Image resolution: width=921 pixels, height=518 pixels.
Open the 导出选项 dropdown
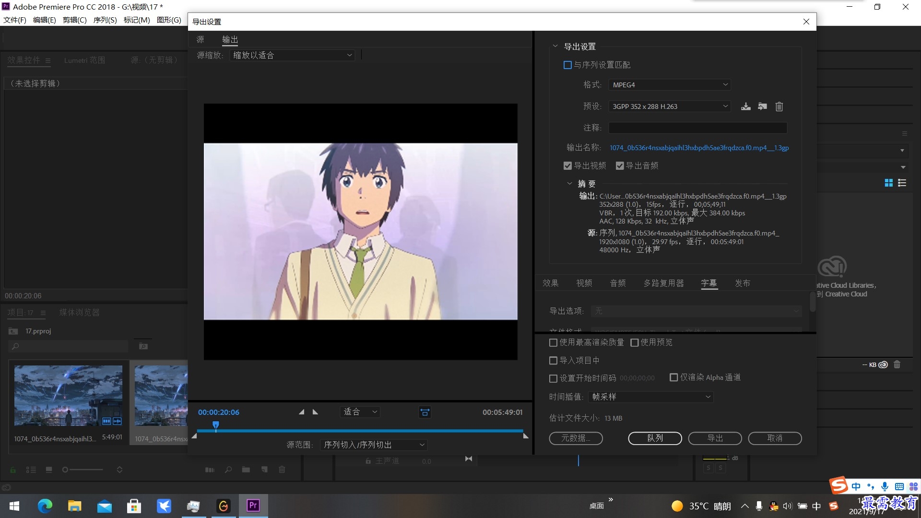[x=697, y=311]
